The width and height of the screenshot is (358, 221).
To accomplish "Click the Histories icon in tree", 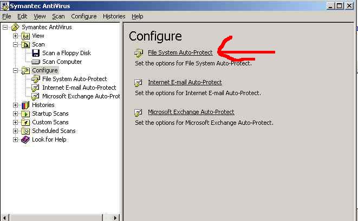I will tap(25, 105).
